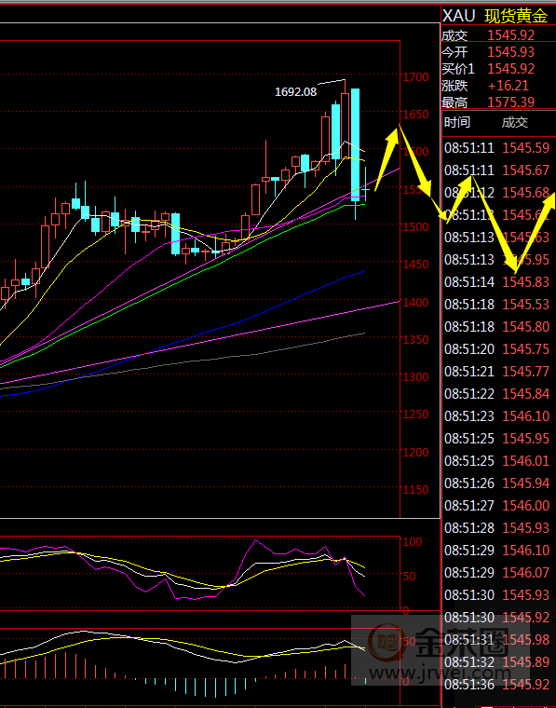The width and height of the screenshot is (556, 708).
Task: Select the 08:51:36 tick row
Action: tap(497, 685)
